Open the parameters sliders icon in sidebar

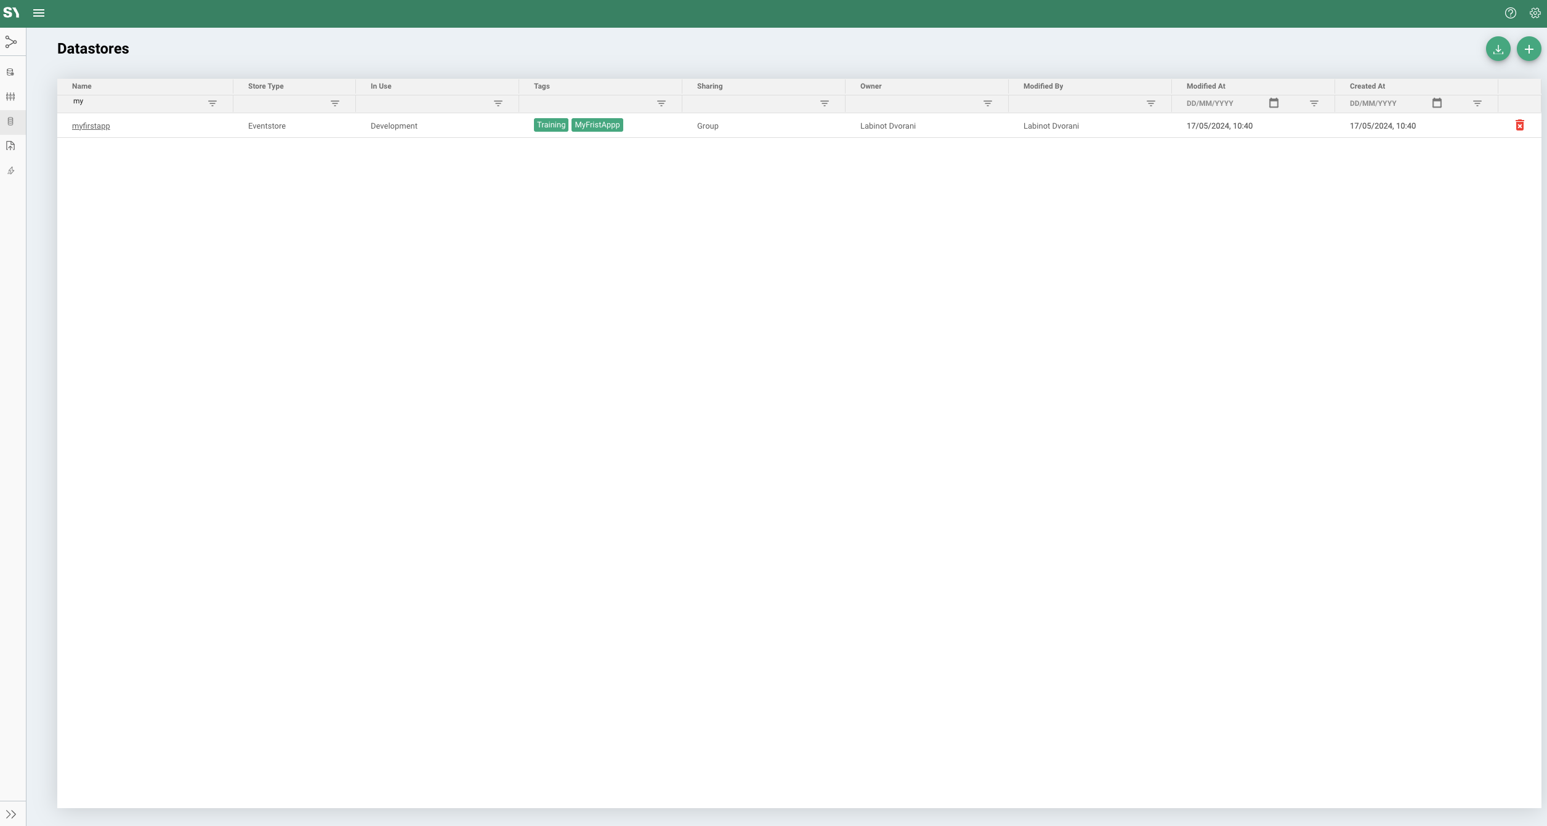coord(11,97)
